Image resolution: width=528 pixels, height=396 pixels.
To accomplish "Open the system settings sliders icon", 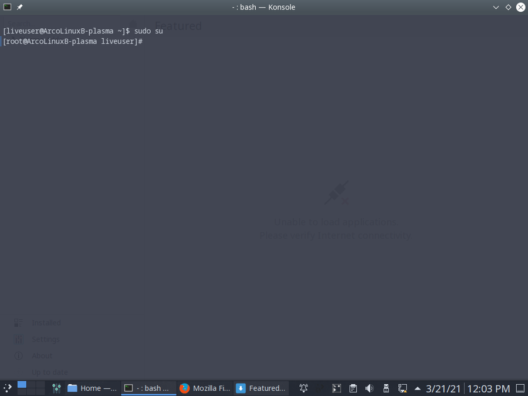I will tap(56, 388).
